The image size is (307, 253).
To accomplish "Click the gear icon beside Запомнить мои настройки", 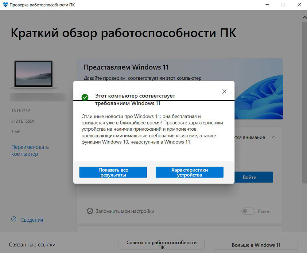I will click(x=90, y=211).
